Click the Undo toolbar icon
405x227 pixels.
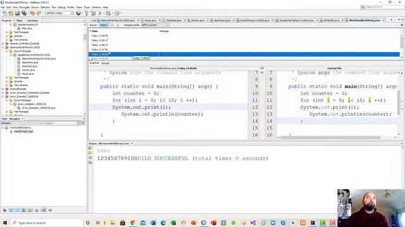pos(32,13)
